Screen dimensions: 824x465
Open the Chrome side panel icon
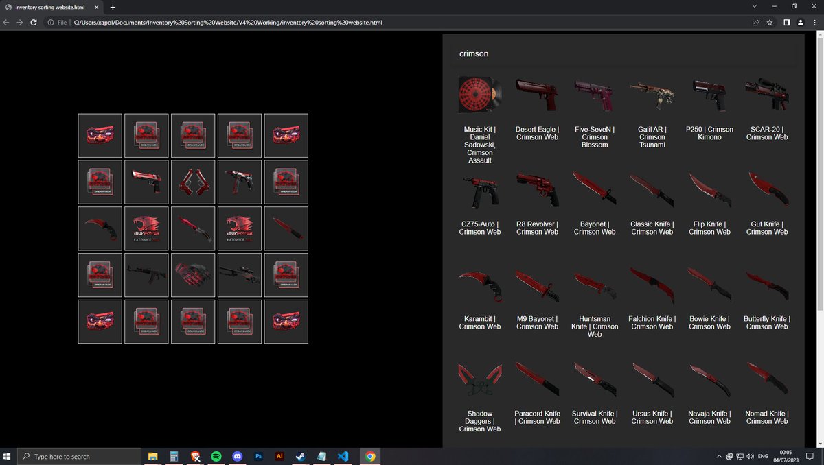click(x=787, y=22)
